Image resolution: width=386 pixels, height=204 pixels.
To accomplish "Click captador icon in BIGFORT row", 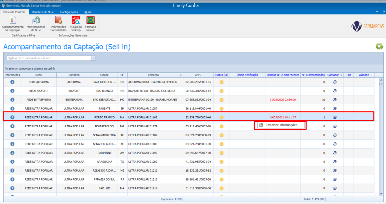I will (x=335, y=91).
